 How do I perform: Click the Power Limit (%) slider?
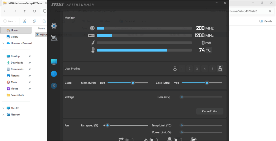(x=202, y=132)
